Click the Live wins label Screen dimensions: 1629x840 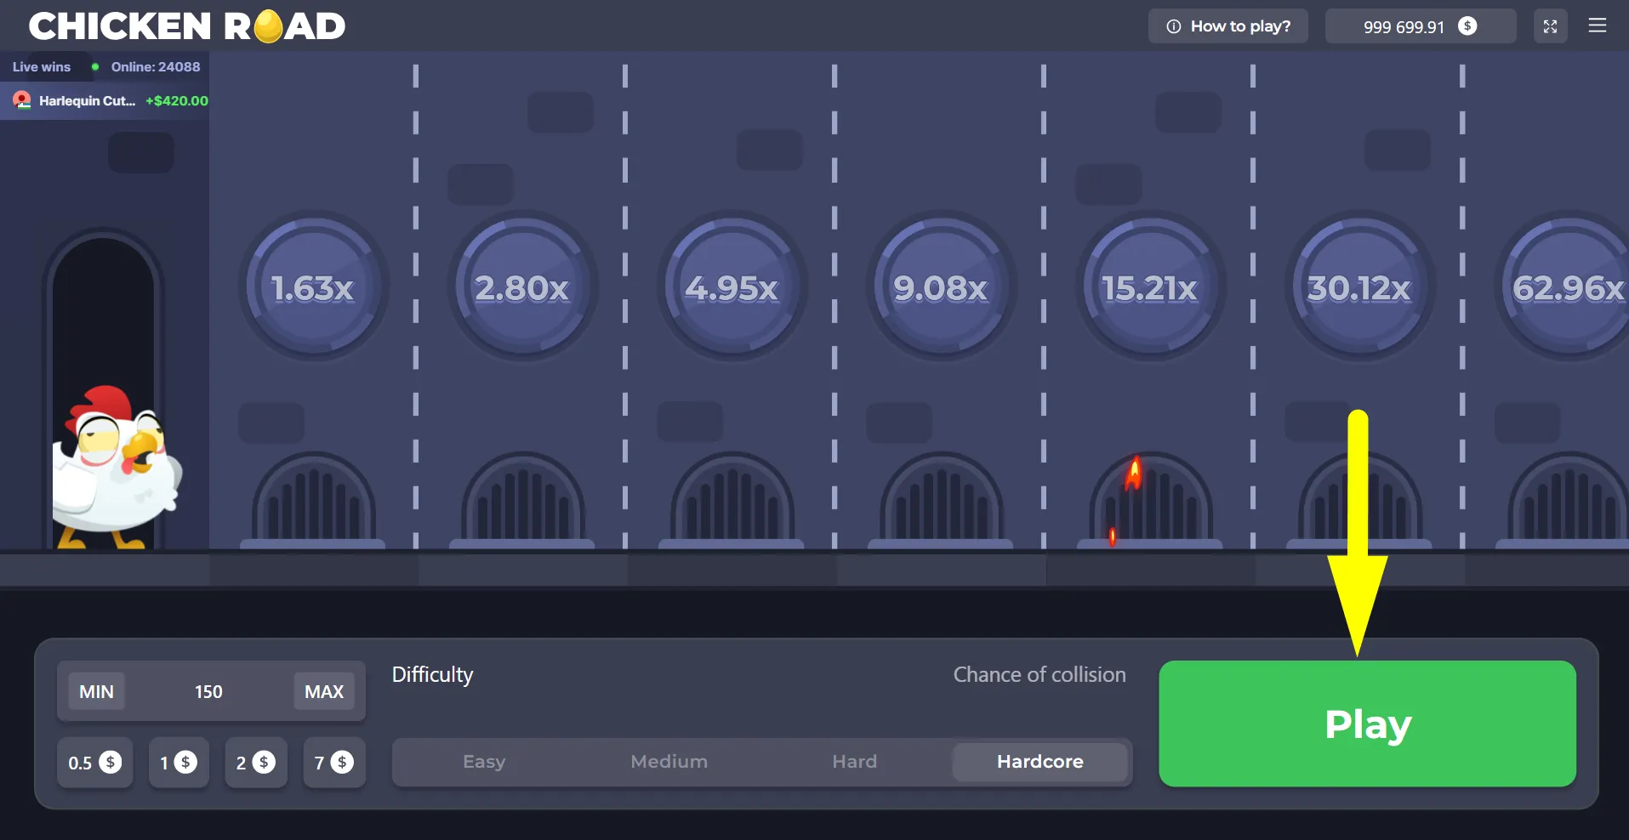point(42,67)
